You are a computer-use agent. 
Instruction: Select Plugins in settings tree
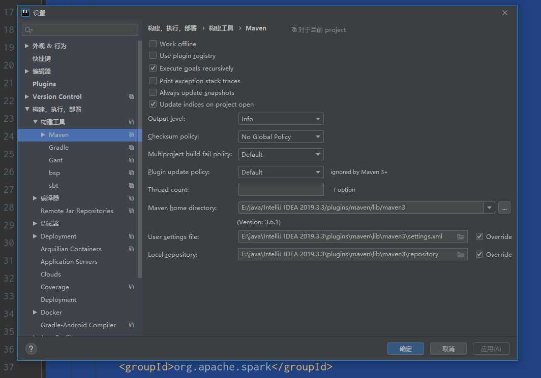(44, 84)
